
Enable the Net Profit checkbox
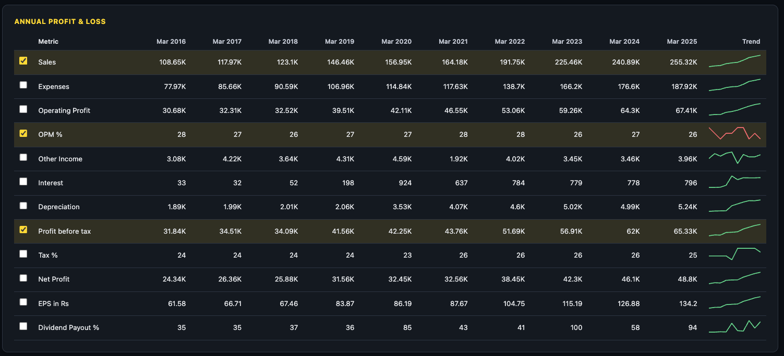pos(23,278)
